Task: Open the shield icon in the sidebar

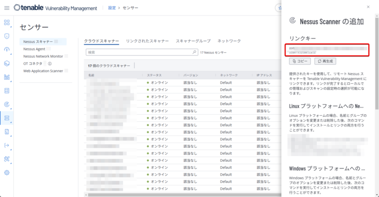Action: [7, 36]
